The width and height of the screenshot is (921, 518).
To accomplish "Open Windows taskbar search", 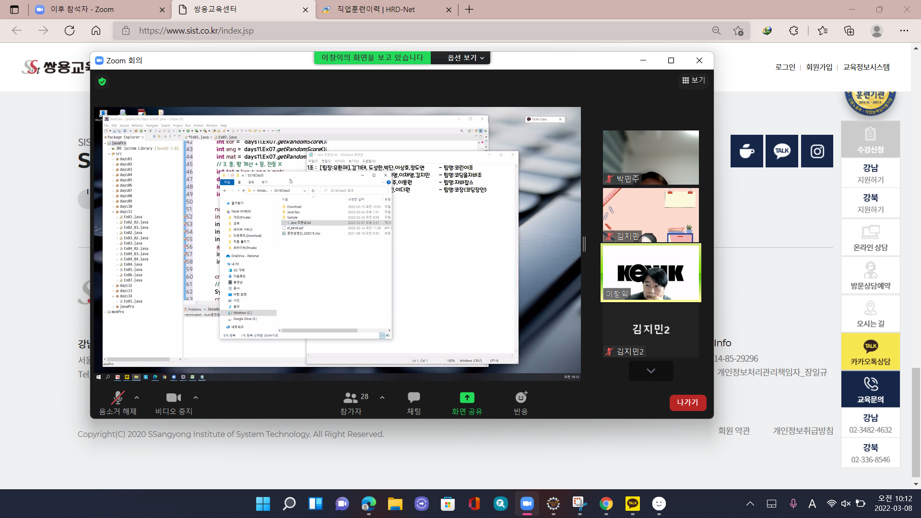I will coord(289,504).
